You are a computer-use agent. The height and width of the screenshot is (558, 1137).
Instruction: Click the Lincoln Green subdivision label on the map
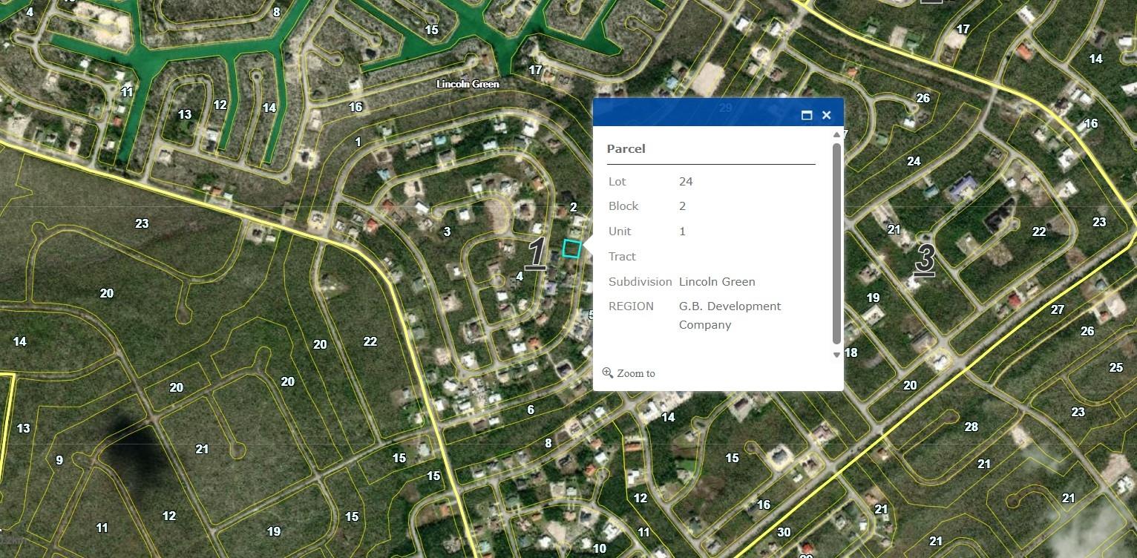[x=468, y=84]
